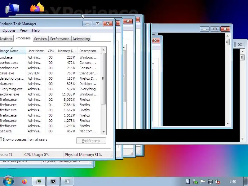Click the scrollbar thumb in right console window
The width and height of the screenshot is (248, 186).
pyautogui.click(x=227, y=42)
